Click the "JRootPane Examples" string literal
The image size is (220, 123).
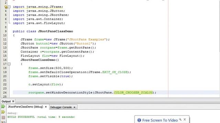[x=86, y=40]
